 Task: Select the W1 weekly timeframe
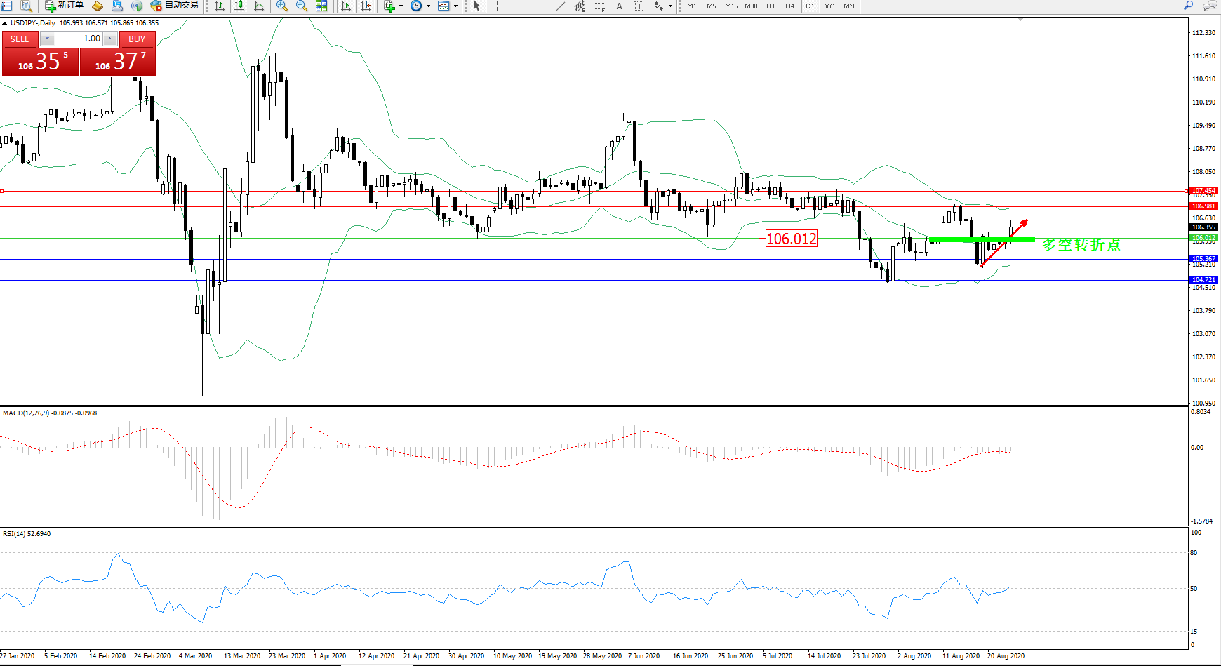coord(829,6)
